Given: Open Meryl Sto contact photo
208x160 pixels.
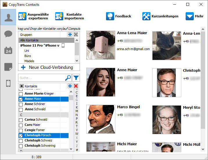Looking at the screenshot, I should pyautogui.click(x=167, y=120).
